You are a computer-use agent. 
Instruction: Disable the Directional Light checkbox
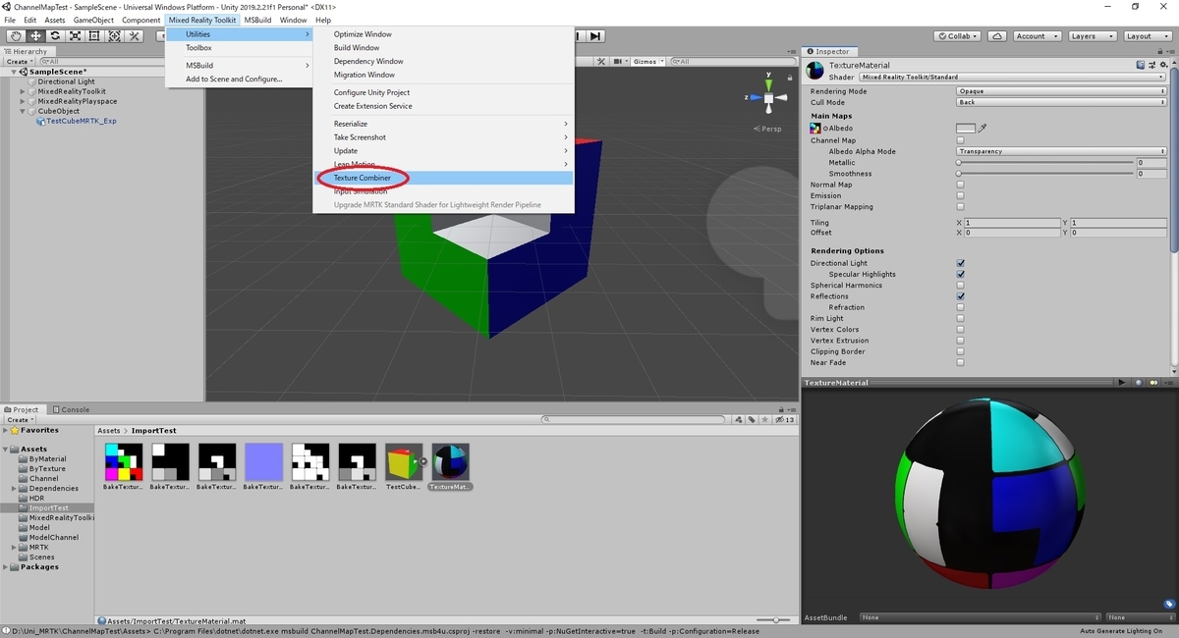[960, 263]
